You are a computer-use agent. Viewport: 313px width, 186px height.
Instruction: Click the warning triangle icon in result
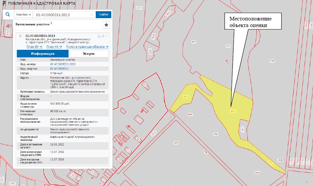point(99,36)
